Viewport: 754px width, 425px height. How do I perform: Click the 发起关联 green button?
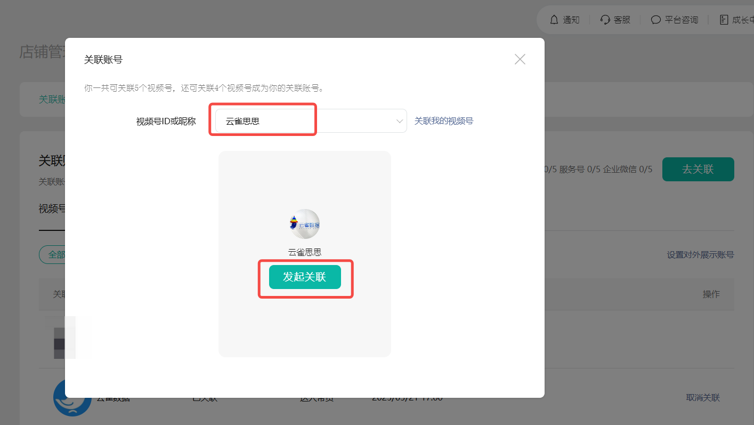(x=304, y=277)
